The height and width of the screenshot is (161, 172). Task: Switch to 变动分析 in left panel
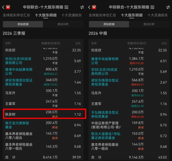pyautogui.click(x=63, y=24)
